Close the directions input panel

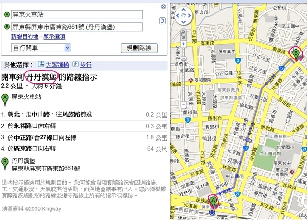162,6
